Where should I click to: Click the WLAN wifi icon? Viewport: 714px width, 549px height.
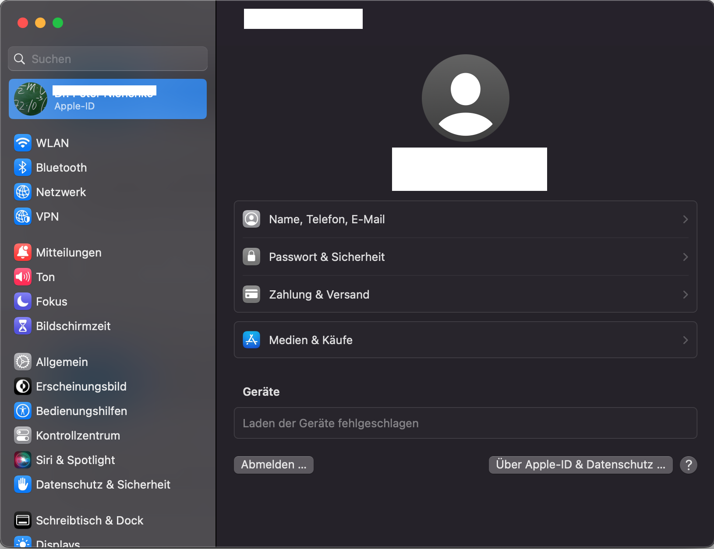tap(23, 143)
